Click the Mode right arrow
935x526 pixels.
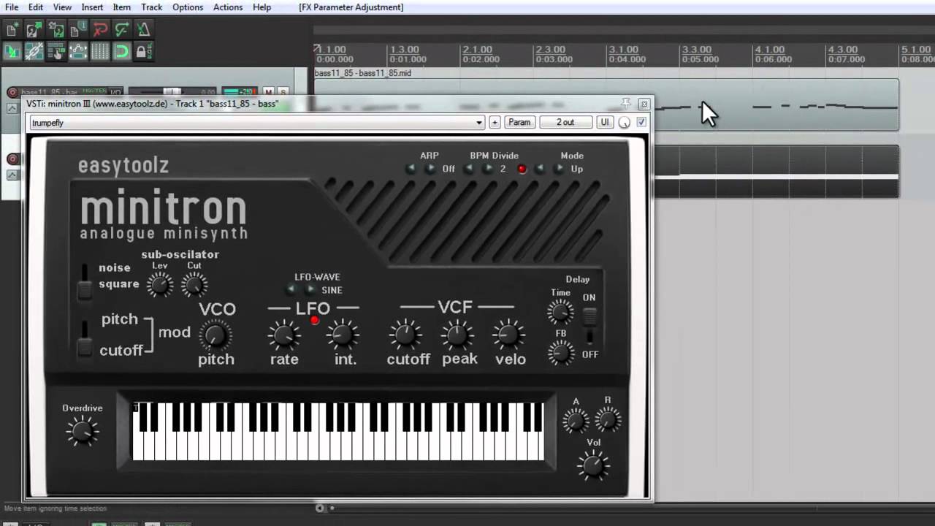[560, 169]
